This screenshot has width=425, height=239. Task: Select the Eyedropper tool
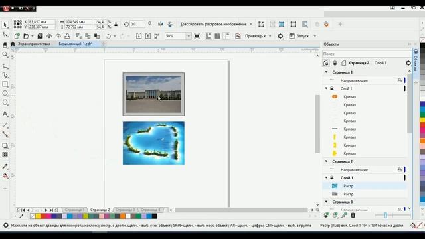[5, 167]
